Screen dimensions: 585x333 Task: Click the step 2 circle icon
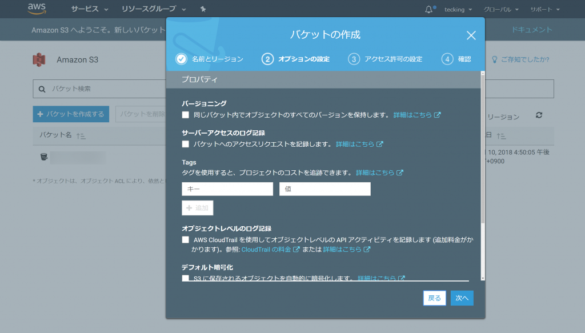click(x=267, y=59)
